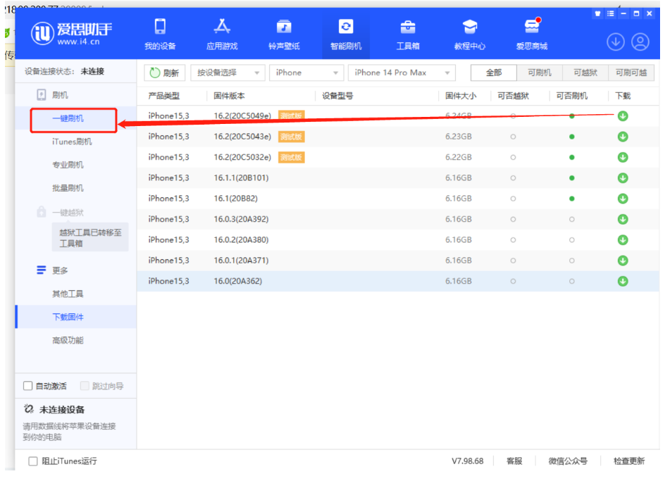The height and width of the screenshot is (481, 665).
Task: Open 应用游戏 apps and games section
Action: (x=222, y=35)
